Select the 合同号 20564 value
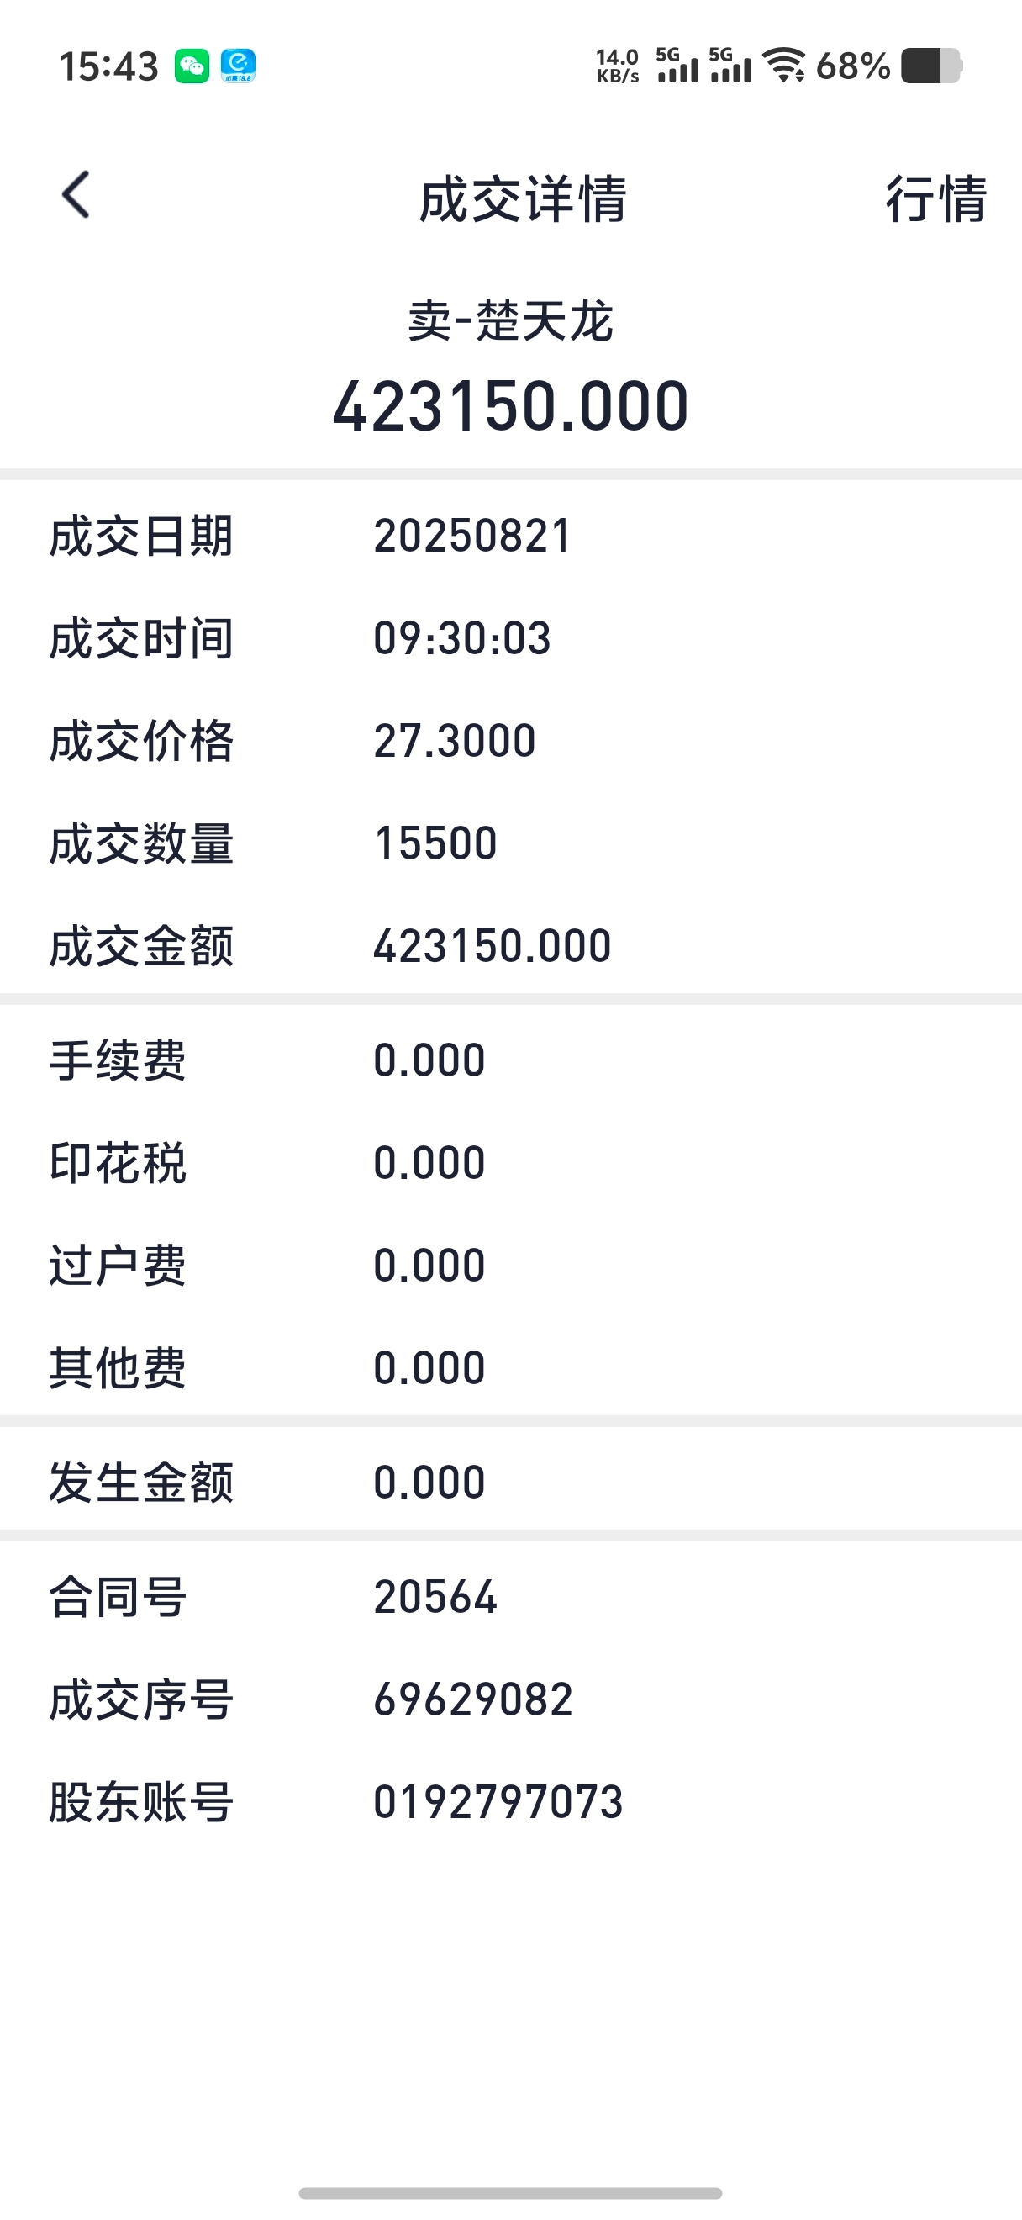 click(x=435, y=1597)
